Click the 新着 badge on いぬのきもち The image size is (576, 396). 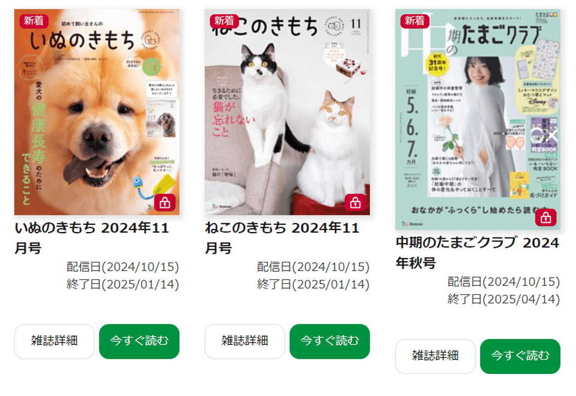click(34, 21)
